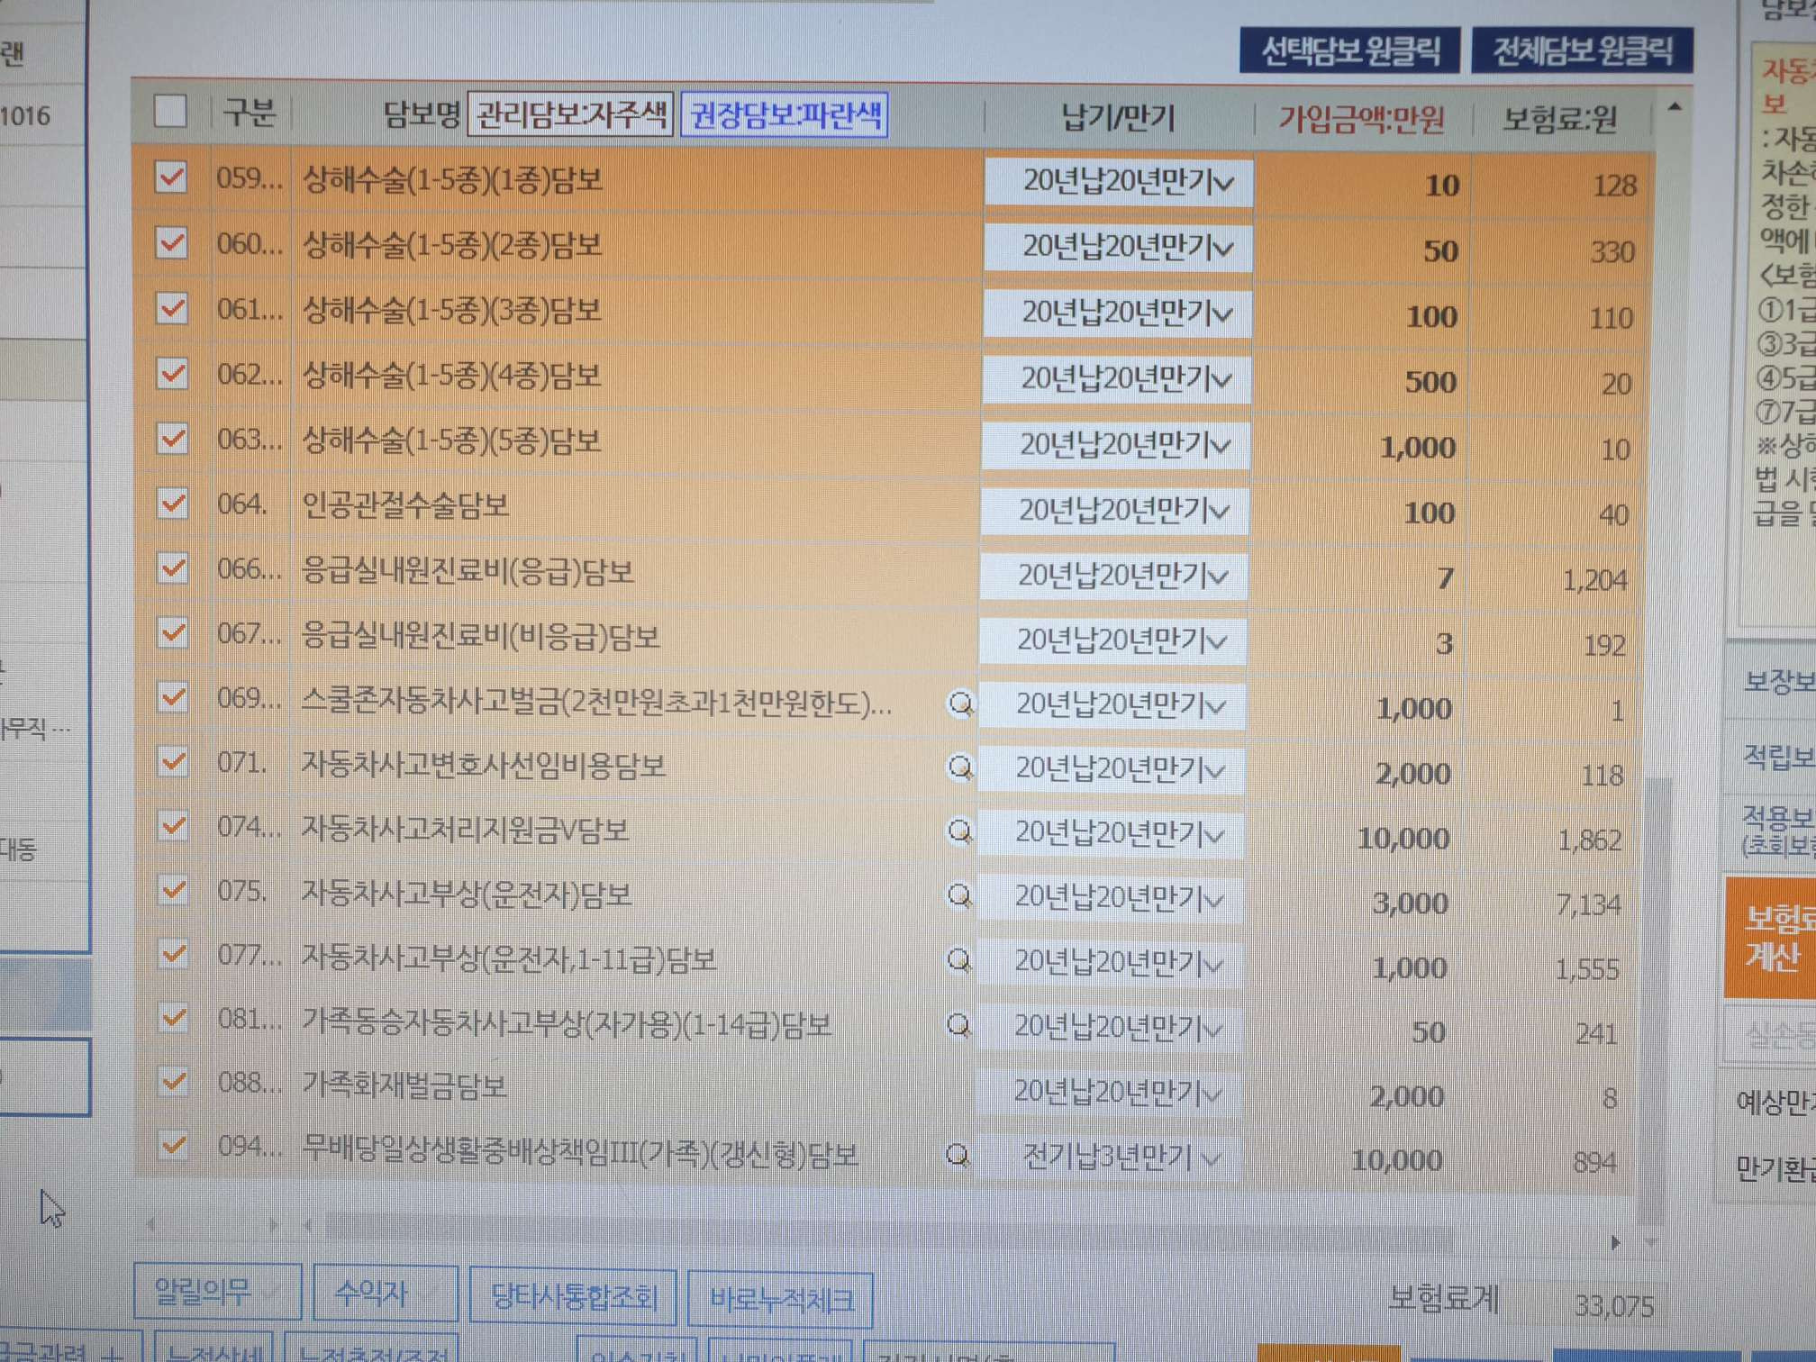1816x1362 pixels.
Task: Click magnifier icon for 스쿨존자동차사고벌금 row
Action: pos(961,704)
